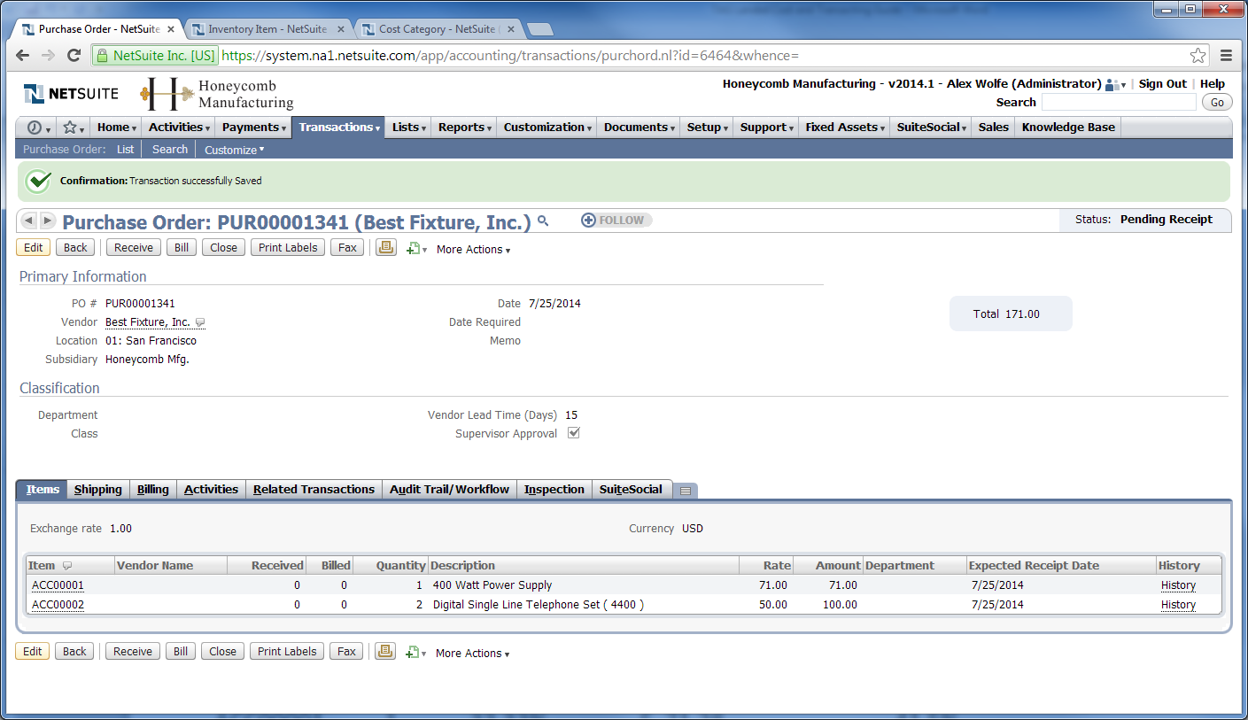The image size is (1248, 720).
Task: Click the Honeycomb Manufacturing logo
Action: [217, 93]
